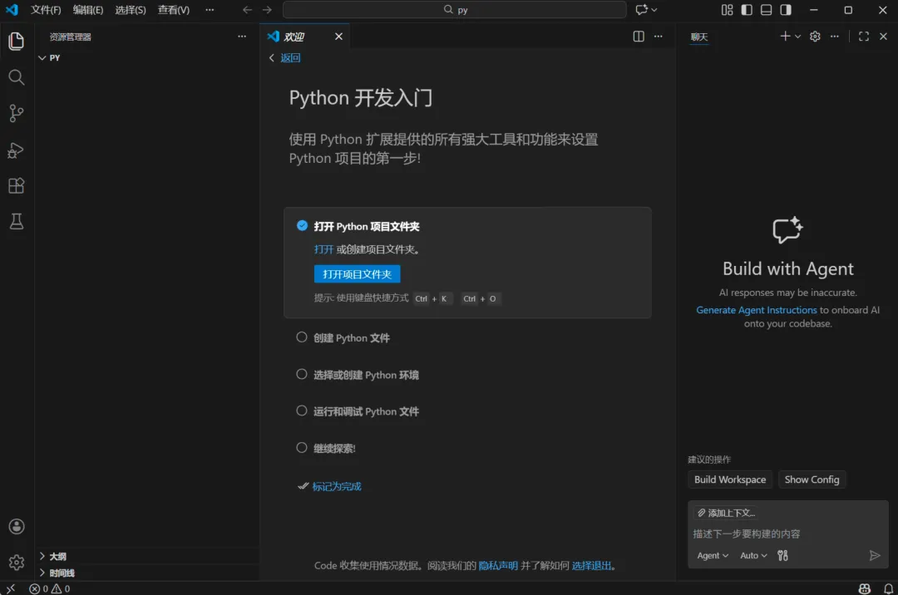Click the 返回 back link

pyautogui.click(x=290, y=58)
